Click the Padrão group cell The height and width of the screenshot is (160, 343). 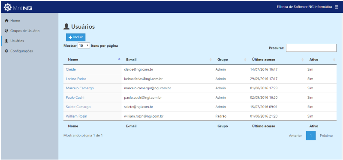(x=221, y=116)
